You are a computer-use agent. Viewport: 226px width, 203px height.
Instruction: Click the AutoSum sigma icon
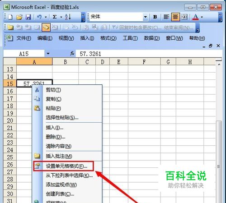55,17
